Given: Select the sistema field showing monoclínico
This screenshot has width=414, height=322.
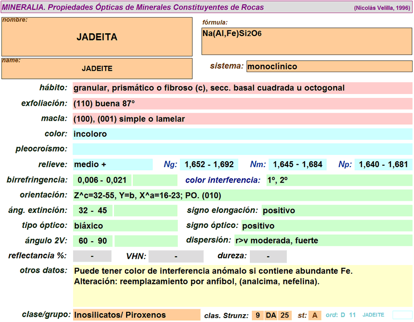Looking at the screenshot, I should [329, 66].
